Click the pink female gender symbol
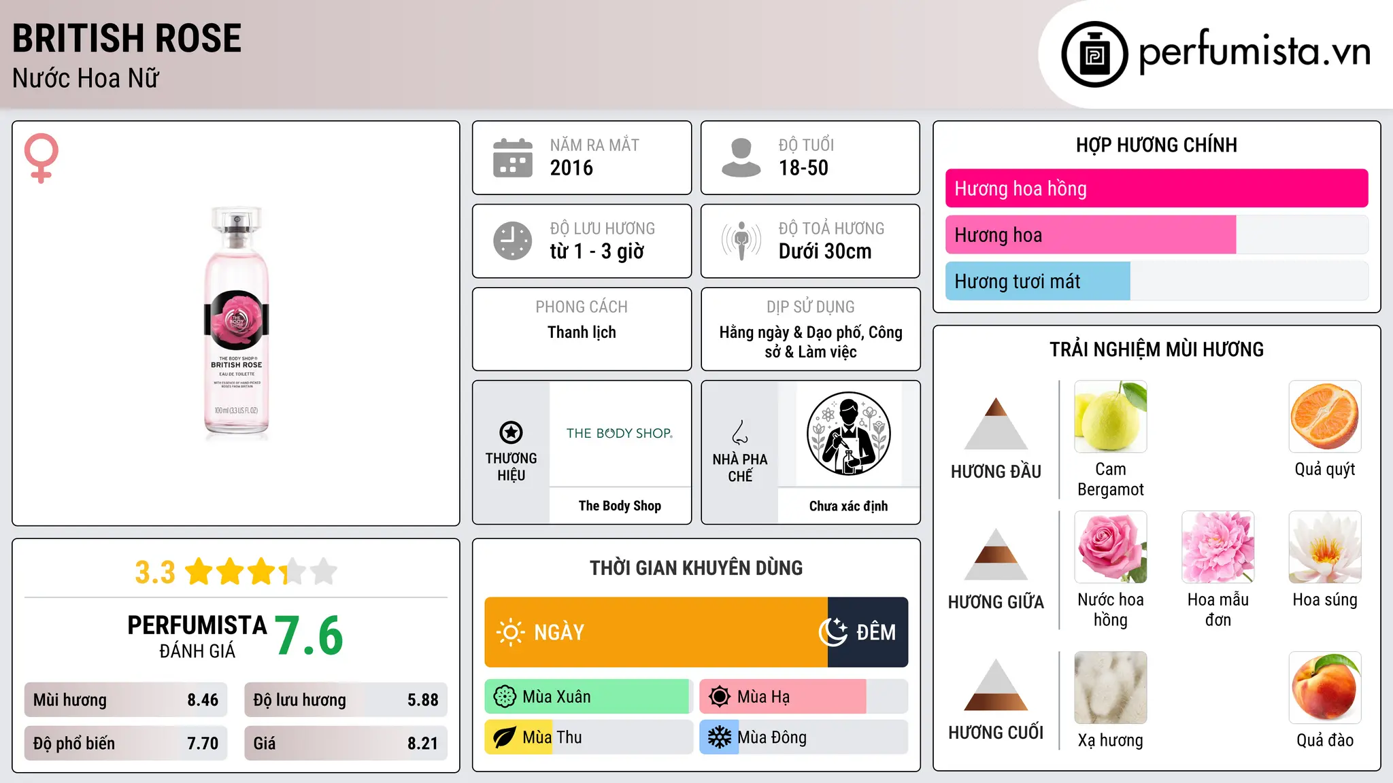This screenshot has height=783, width=1393. 41,158
